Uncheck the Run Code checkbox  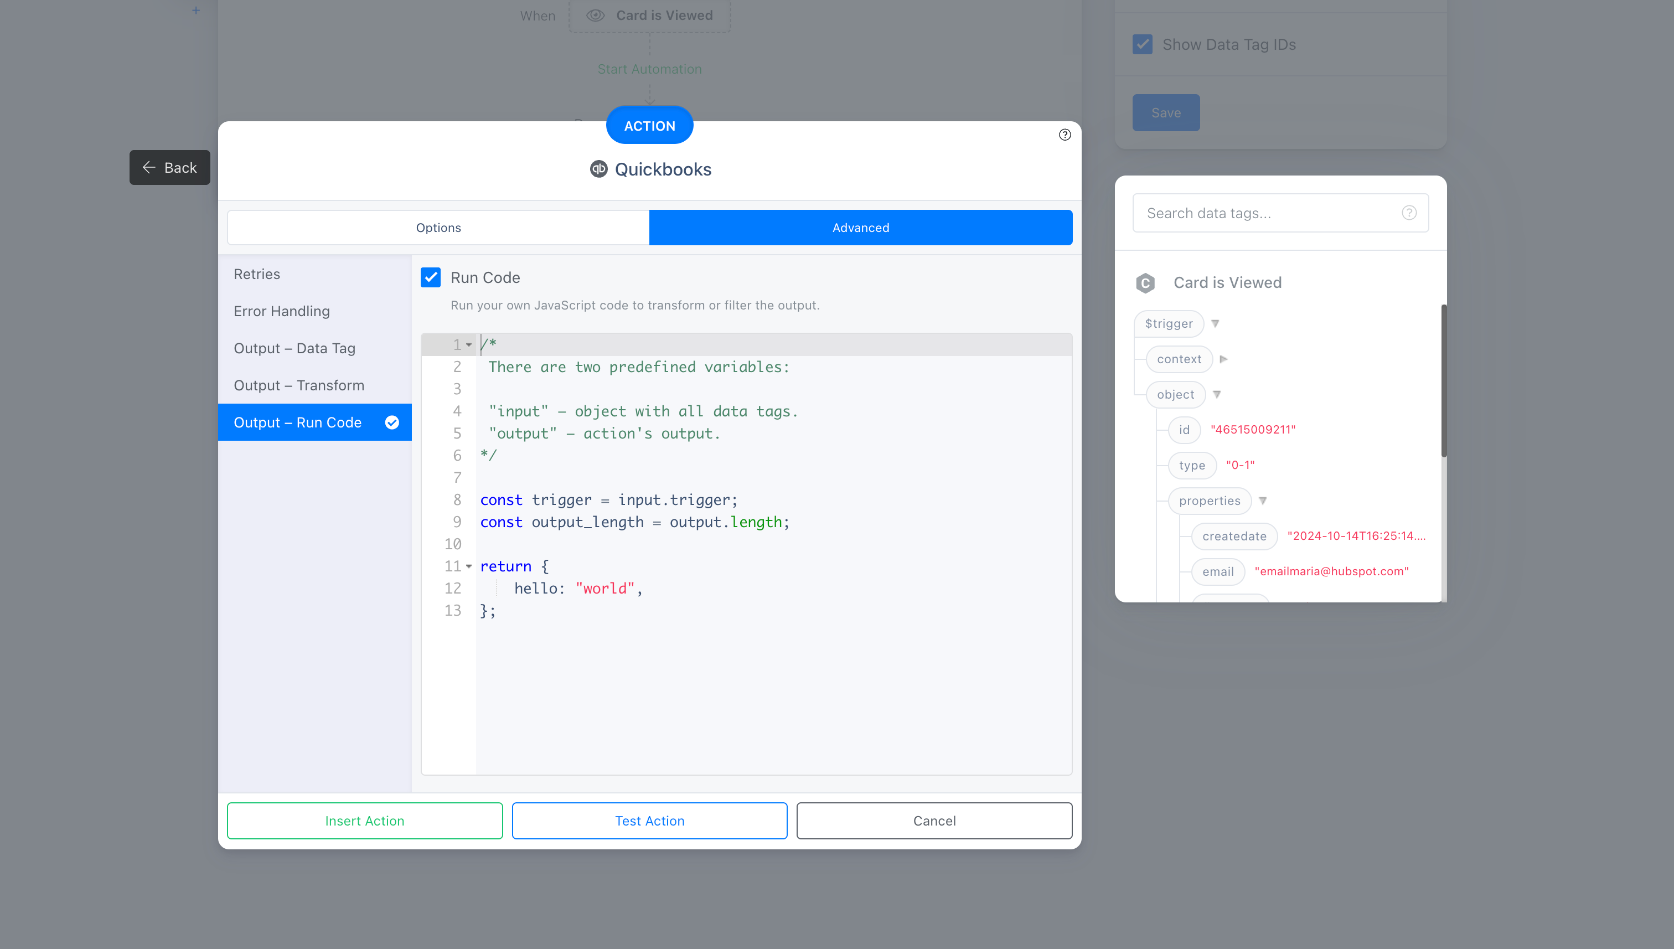point(431,277)
